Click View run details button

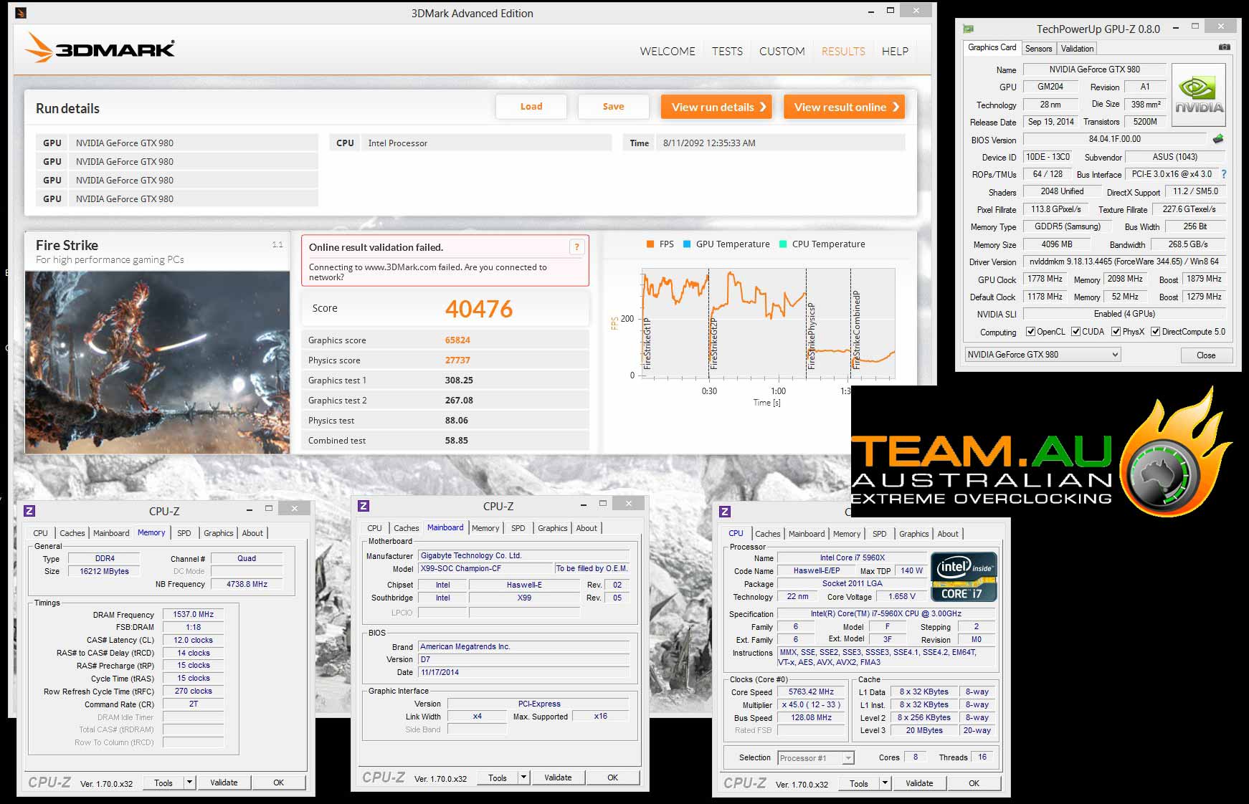tap(716, 107)
